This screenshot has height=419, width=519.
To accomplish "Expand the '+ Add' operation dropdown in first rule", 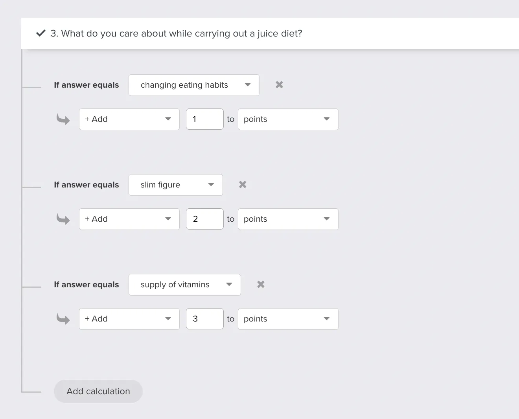I will (x=129, y=119).
